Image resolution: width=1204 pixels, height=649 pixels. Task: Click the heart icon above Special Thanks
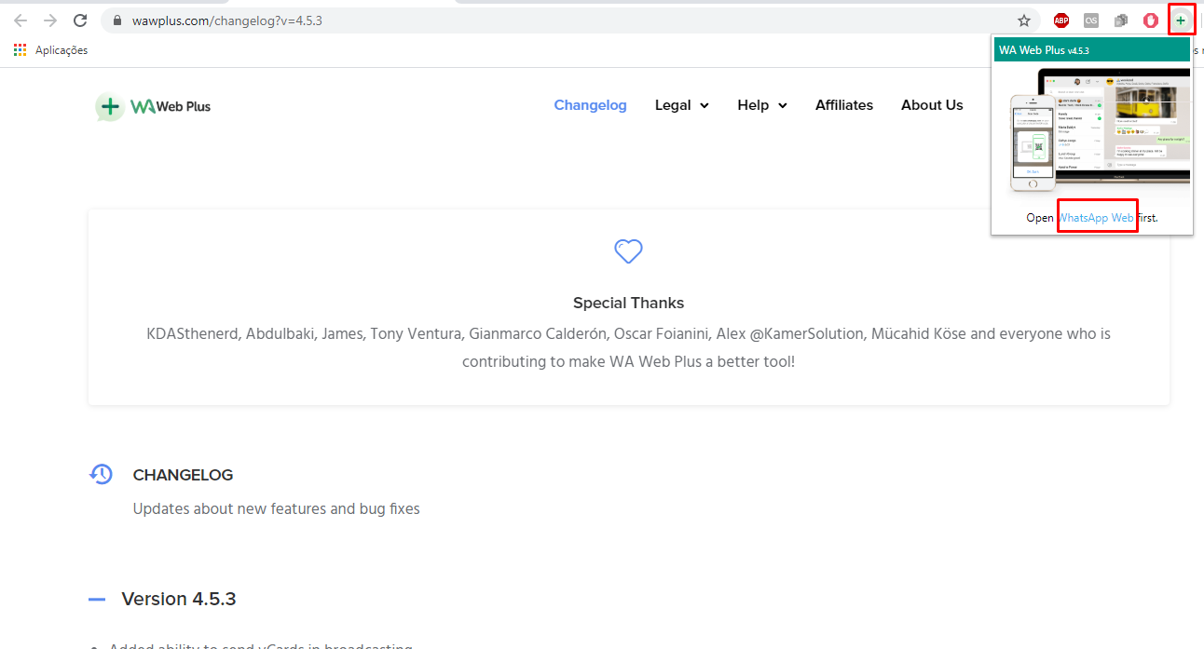628,250
